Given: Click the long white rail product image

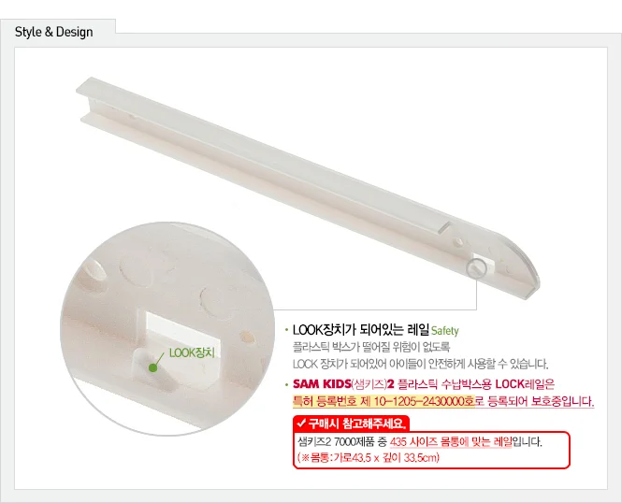Looking at the screenshot, I should pyautogui.click(x=308, y=186).
